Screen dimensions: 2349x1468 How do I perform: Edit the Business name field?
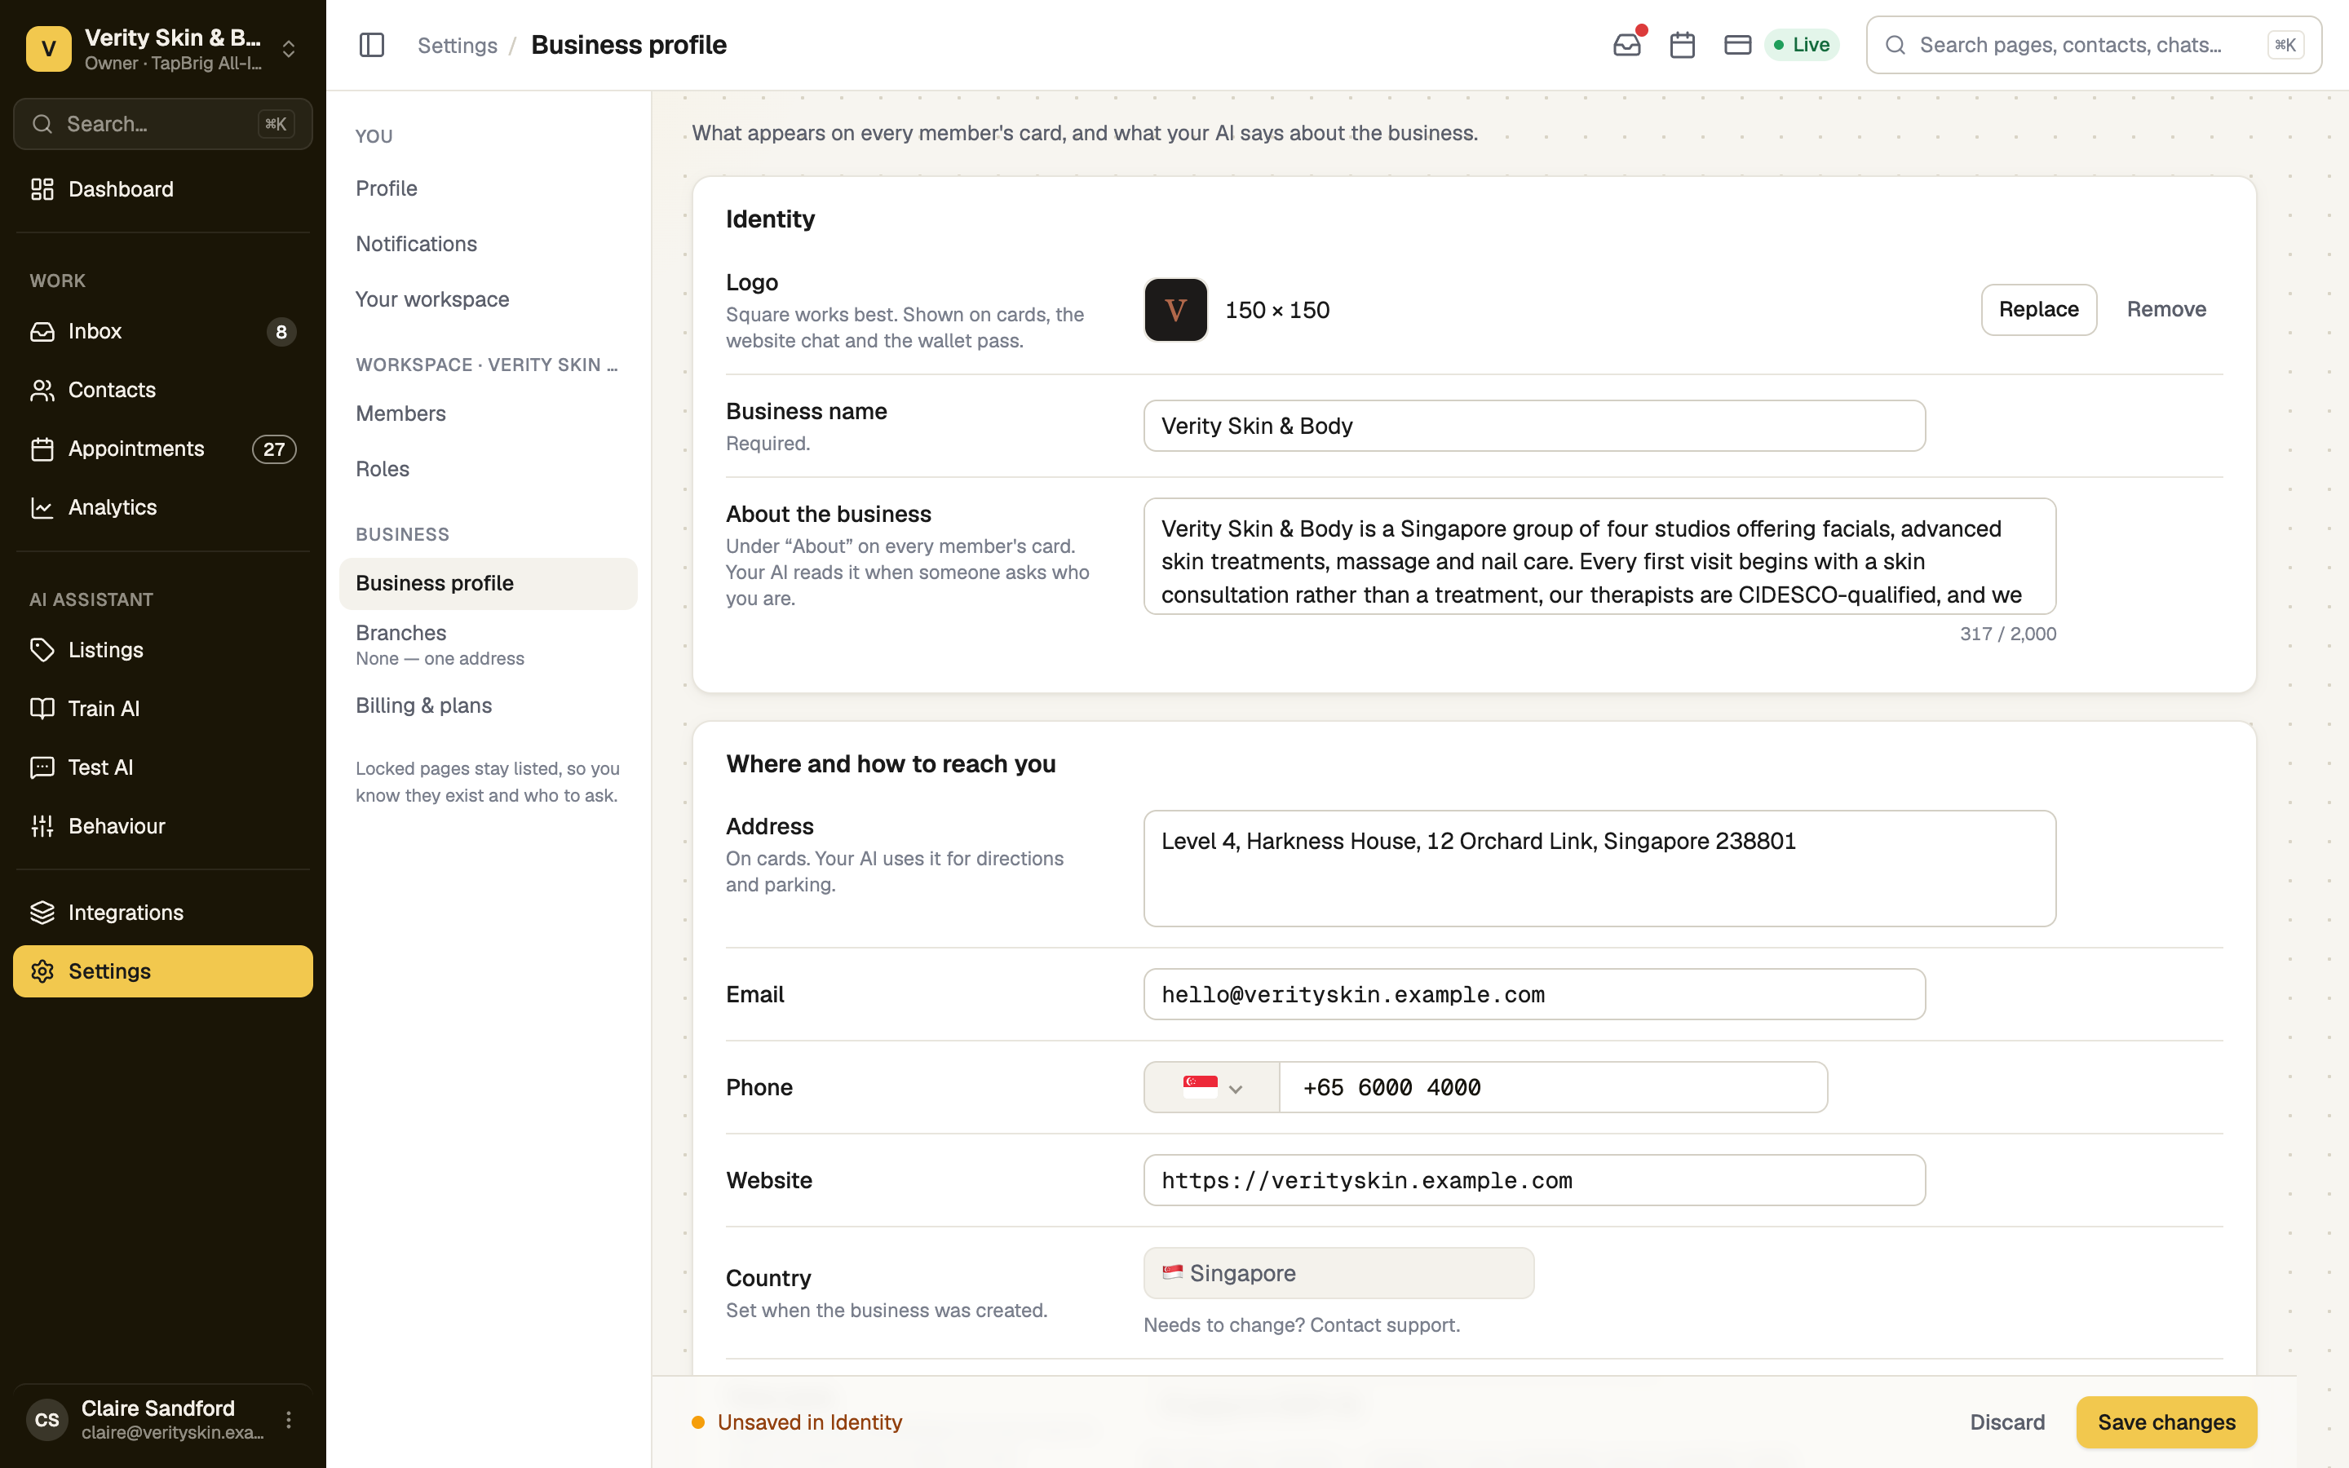coord(1535,427)
